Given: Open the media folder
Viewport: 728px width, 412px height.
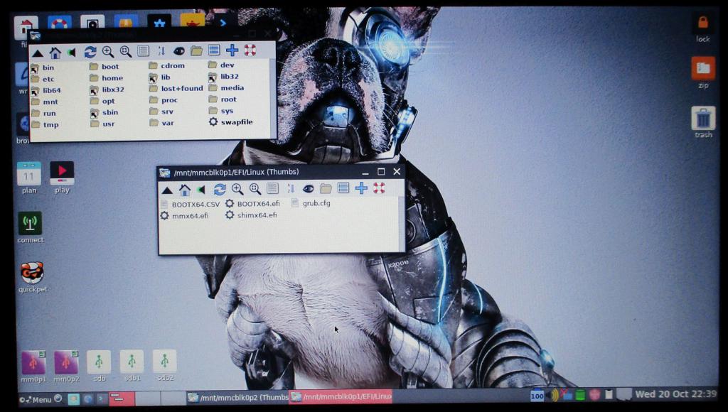Looking at the screenshot, I should pyautogui.click(x=226, y=87).
